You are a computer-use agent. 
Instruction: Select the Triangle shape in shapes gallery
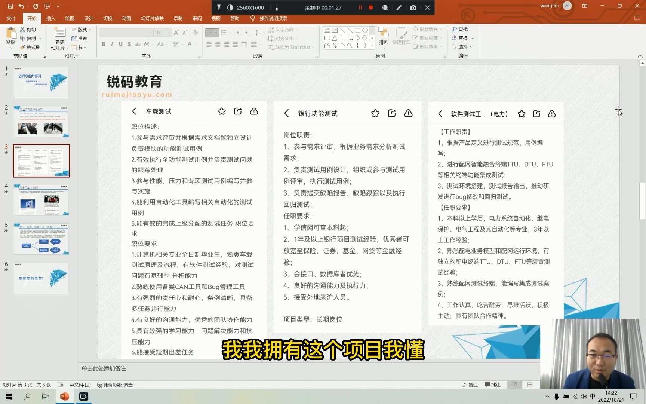[335, 38]
